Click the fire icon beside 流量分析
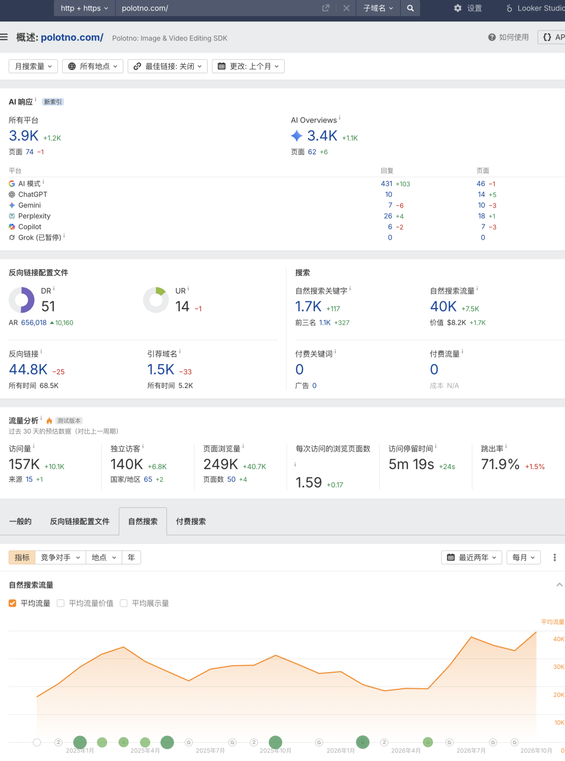 [x=49, y=421]
